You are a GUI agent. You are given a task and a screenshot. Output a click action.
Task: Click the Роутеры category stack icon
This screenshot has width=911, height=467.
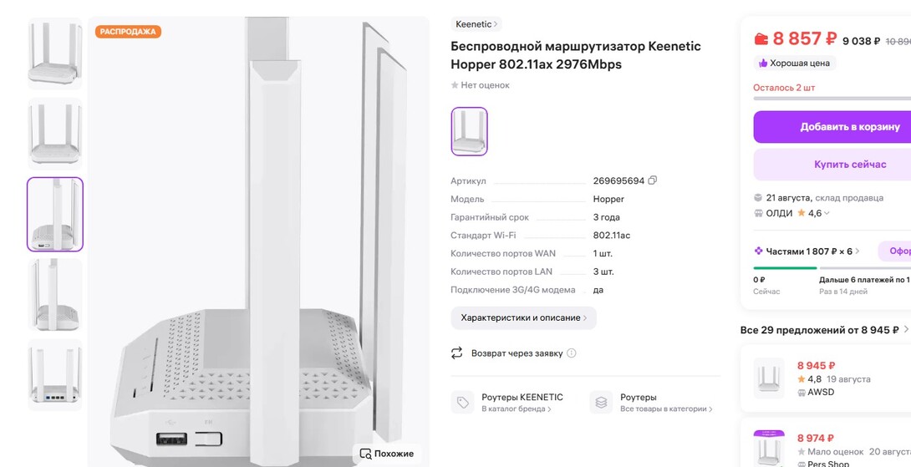601,403
